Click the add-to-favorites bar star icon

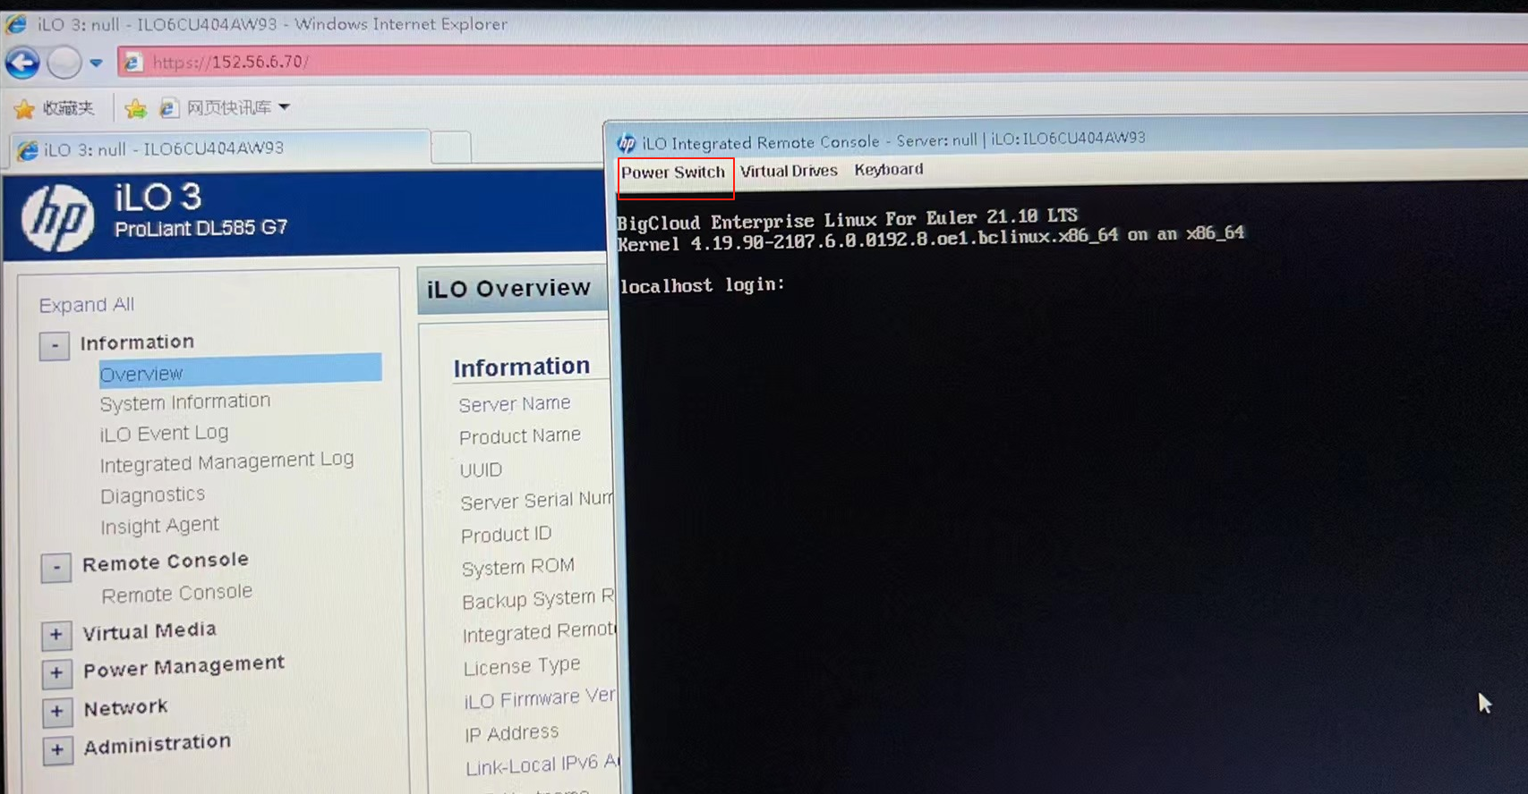click(136, 109)
